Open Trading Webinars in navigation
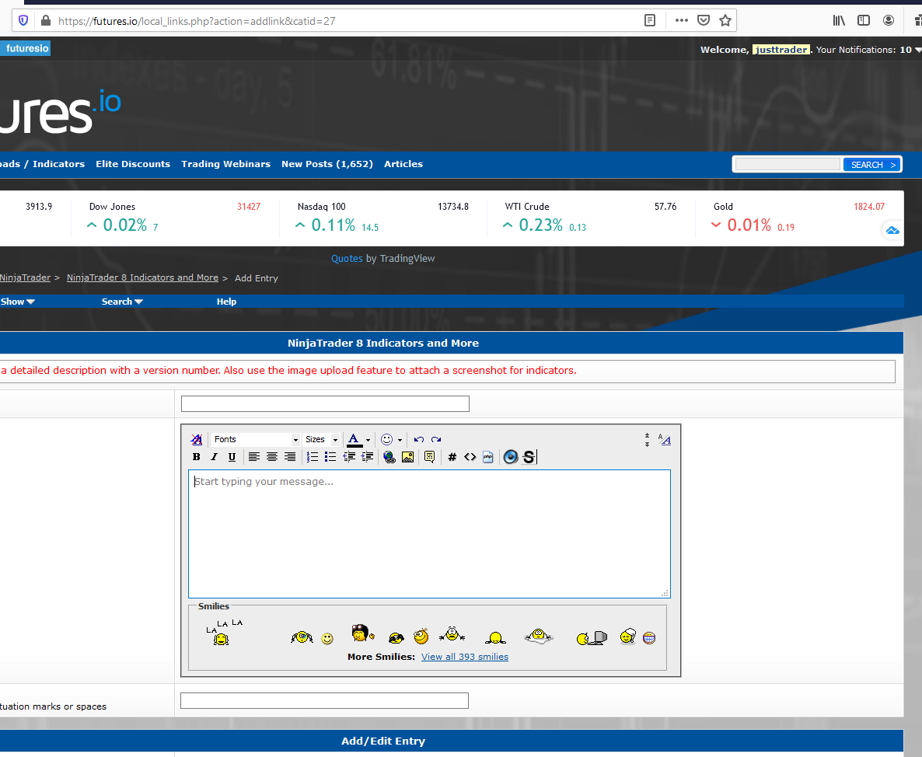922x757 pixels. point(225,164)
